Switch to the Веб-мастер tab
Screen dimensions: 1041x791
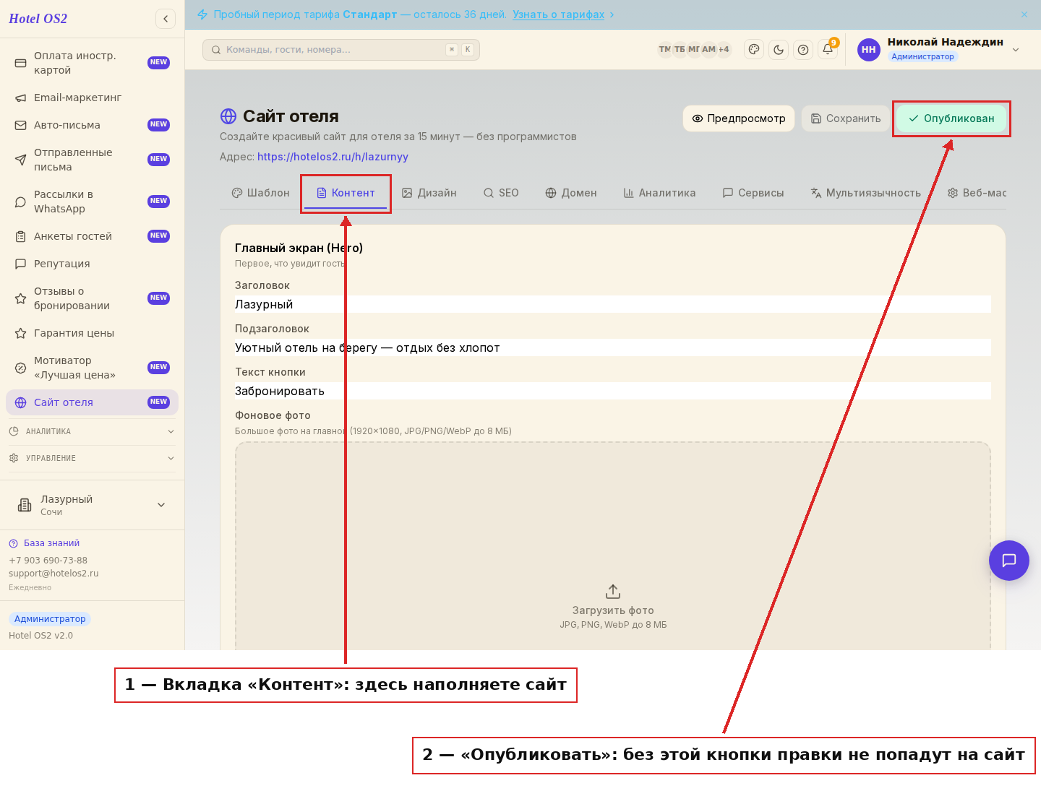click(x=977, y=193)
